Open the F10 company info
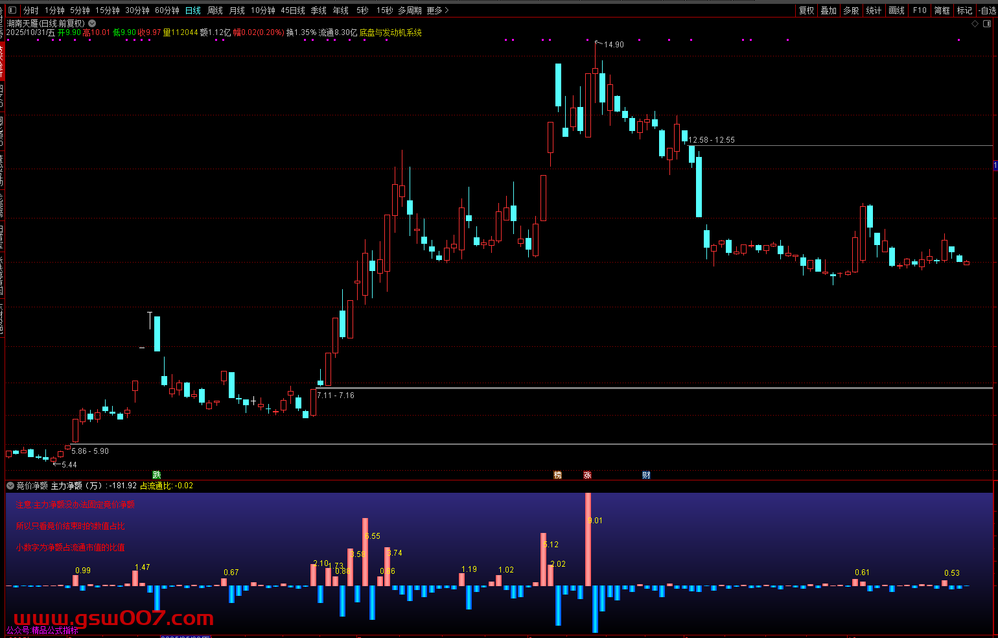 click(x=920, y=10)
